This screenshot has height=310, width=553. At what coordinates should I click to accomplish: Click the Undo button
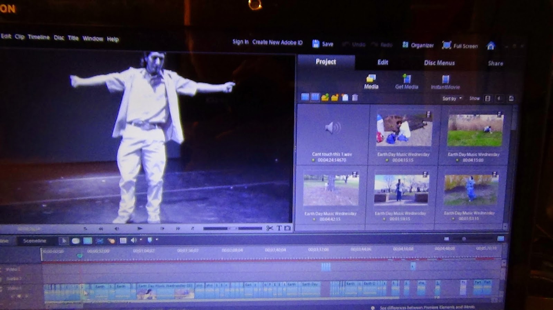[354, 44]
